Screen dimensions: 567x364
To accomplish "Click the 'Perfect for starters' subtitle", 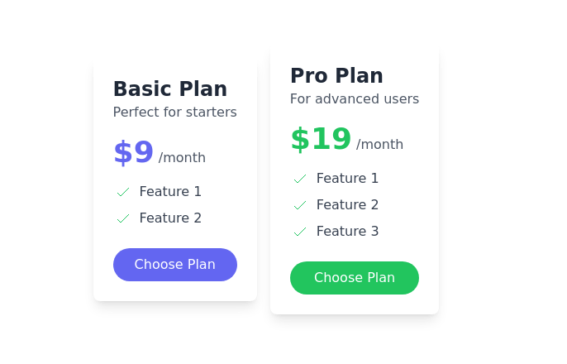I will click(175, 113).
